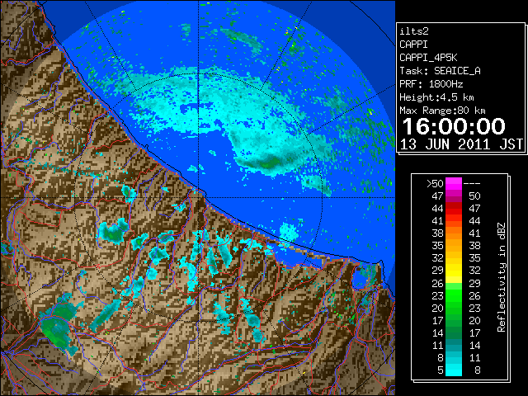Select the --- legend label

click(472, 184)
